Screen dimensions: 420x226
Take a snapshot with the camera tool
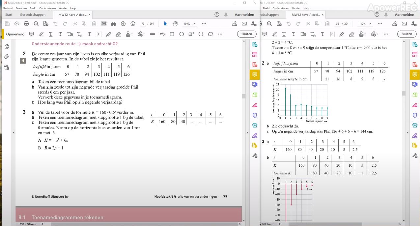(104, 24)
